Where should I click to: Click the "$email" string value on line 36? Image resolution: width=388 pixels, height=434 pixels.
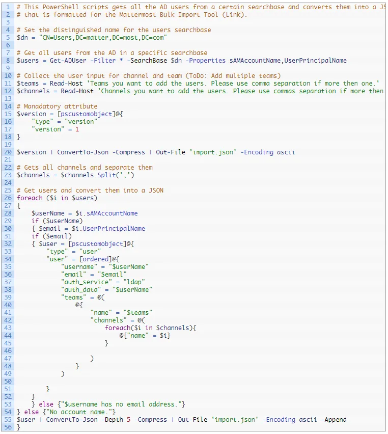(x=112, y=274)
